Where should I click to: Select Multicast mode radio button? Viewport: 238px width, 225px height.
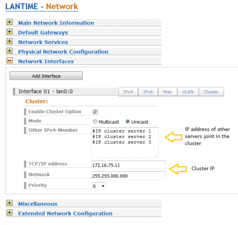(x=95, y=122)
